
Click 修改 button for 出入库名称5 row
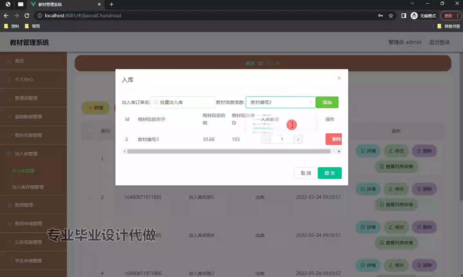(x=396, y=189)
